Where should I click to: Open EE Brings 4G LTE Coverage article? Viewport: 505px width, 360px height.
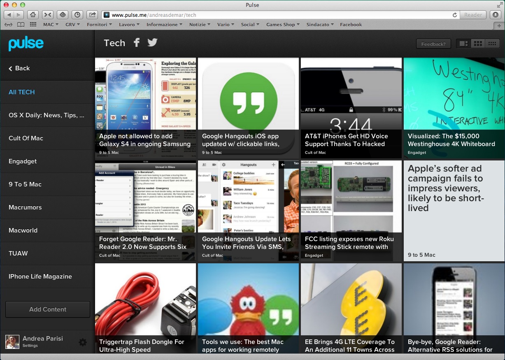(351, 309)
